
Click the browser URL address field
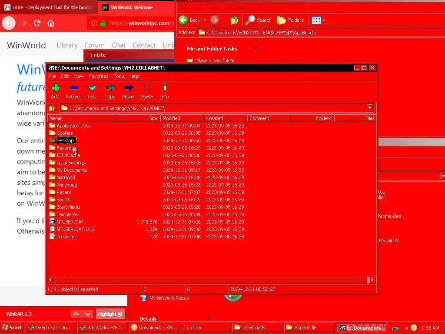(131, 23)
